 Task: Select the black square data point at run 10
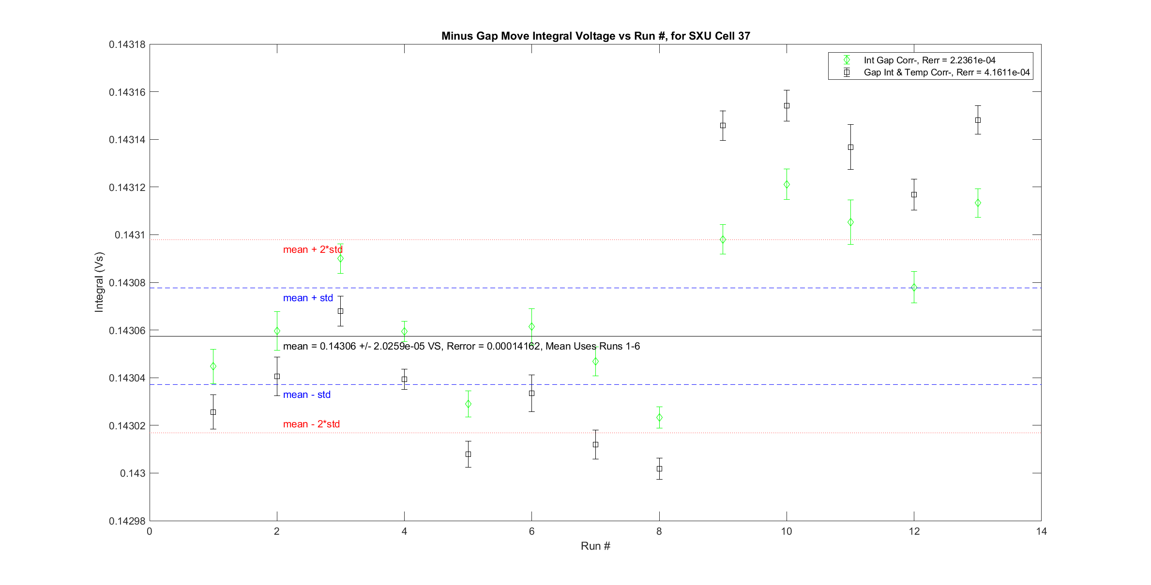[x=787, y=105]
